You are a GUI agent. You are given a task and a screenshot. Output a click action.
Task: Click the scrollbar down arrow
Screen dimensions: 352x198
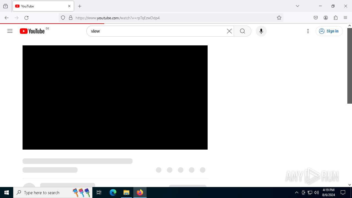coord(350,185)
